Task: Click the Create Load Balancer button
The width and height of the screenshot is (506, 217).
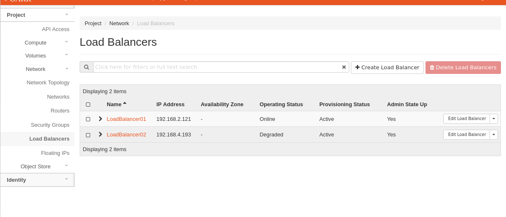Action: pyautogui.click(x=387, y=68)
